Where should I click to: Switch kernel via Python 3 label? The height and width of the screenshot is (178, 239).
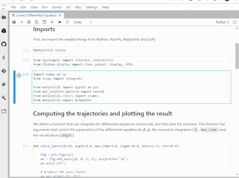pyautogui.click(x=222, y=22)
